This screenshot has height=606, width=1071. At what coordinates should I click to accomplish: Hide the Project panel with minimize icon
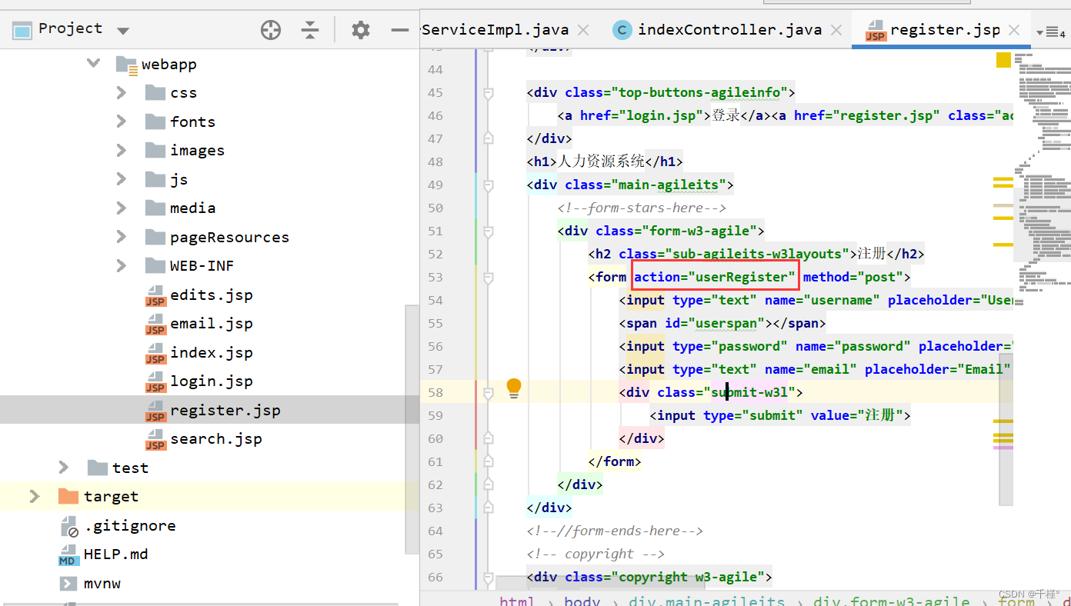click(400, 30)
